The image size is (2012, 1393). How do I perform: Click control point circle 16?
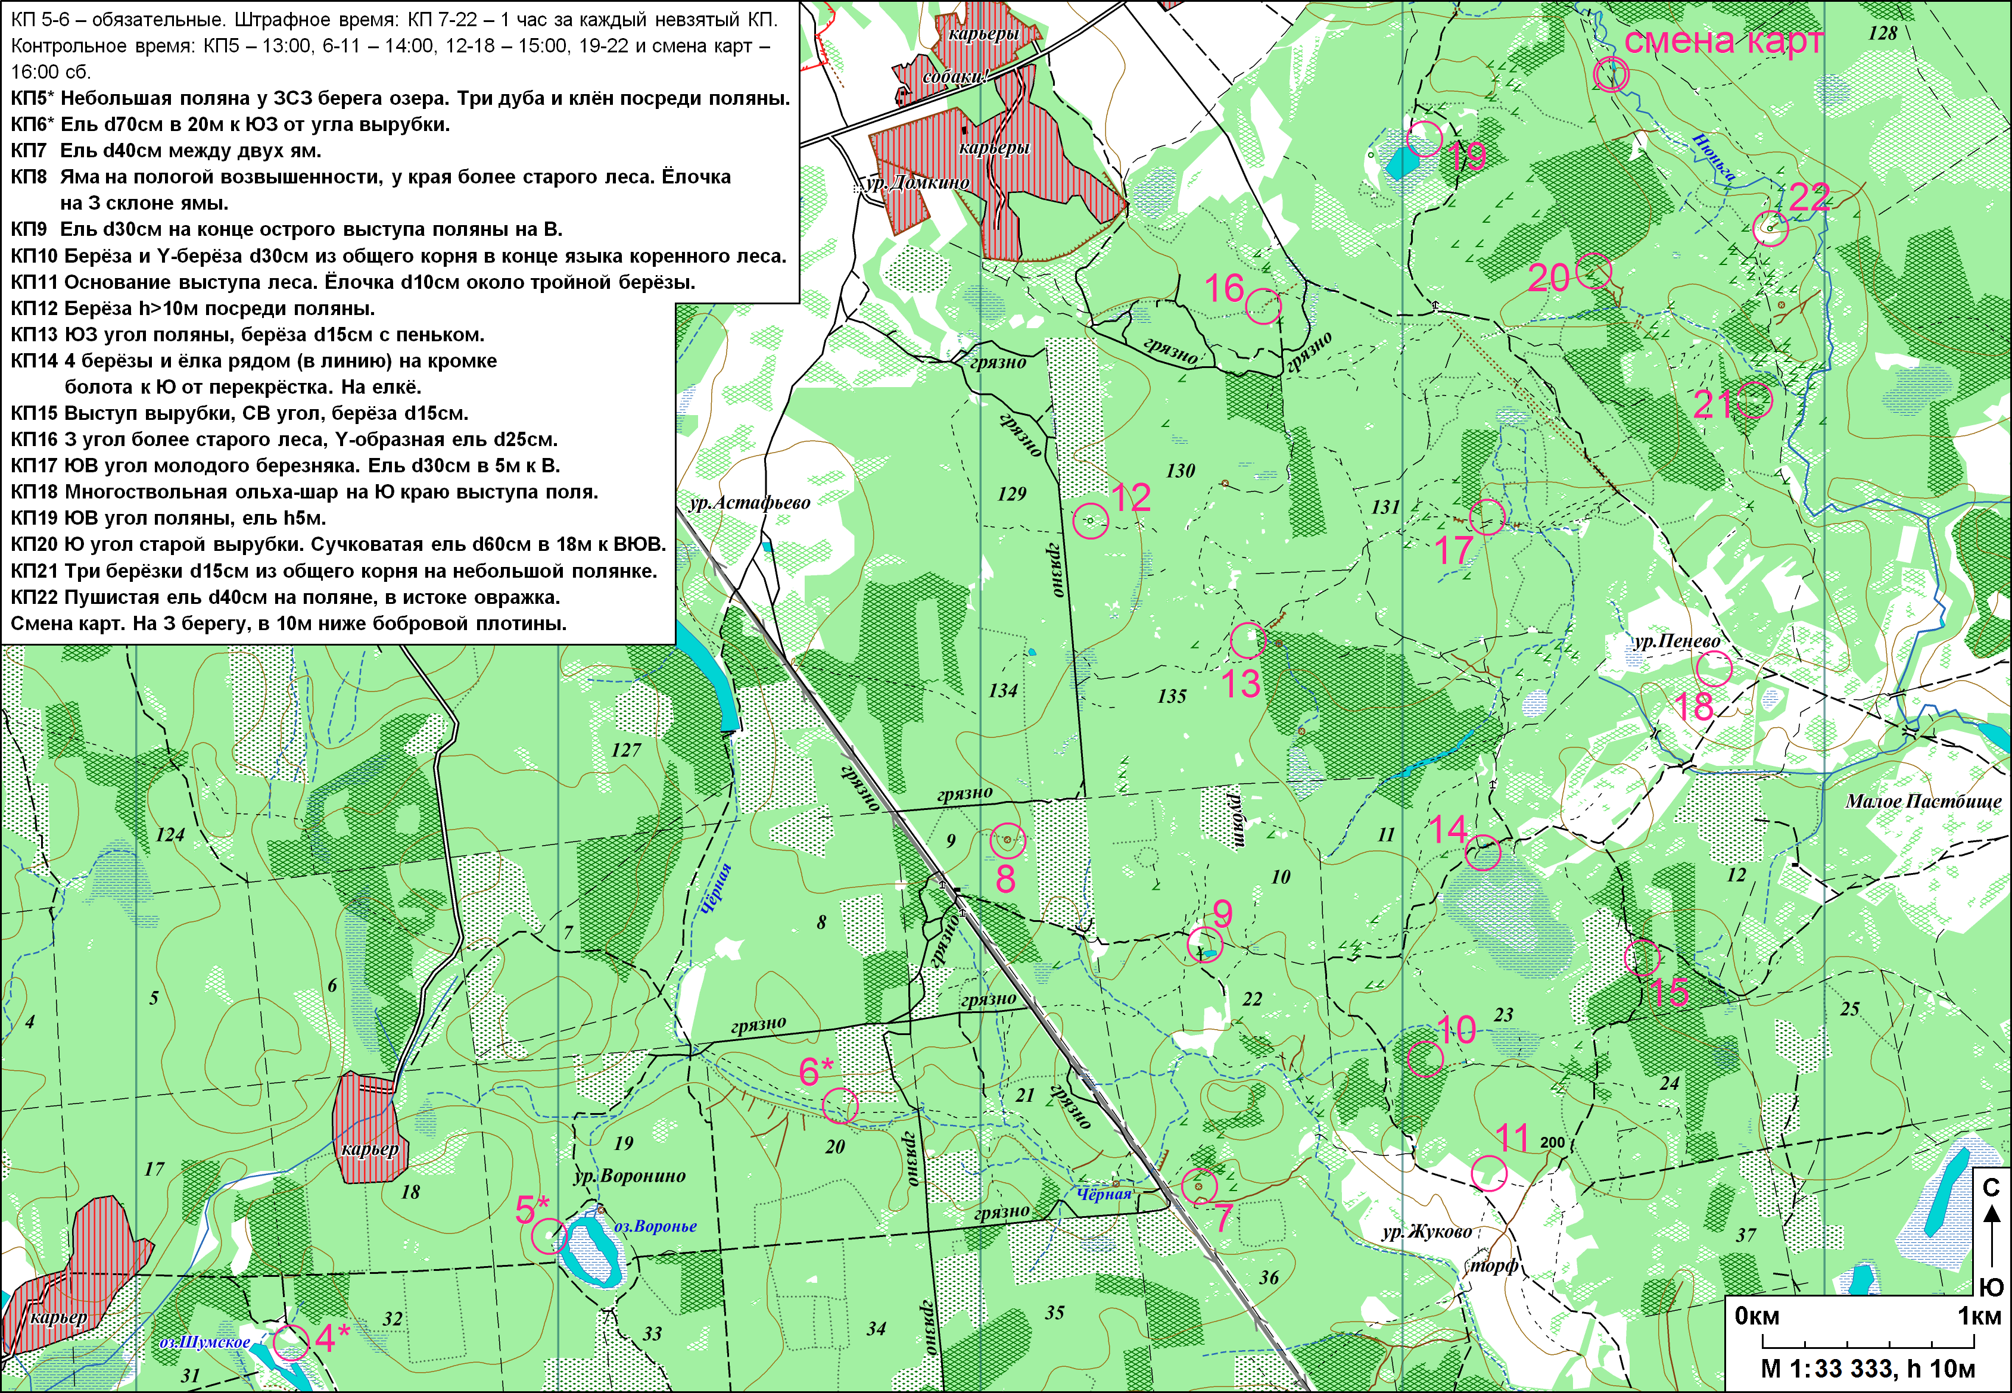point(1263,306)
